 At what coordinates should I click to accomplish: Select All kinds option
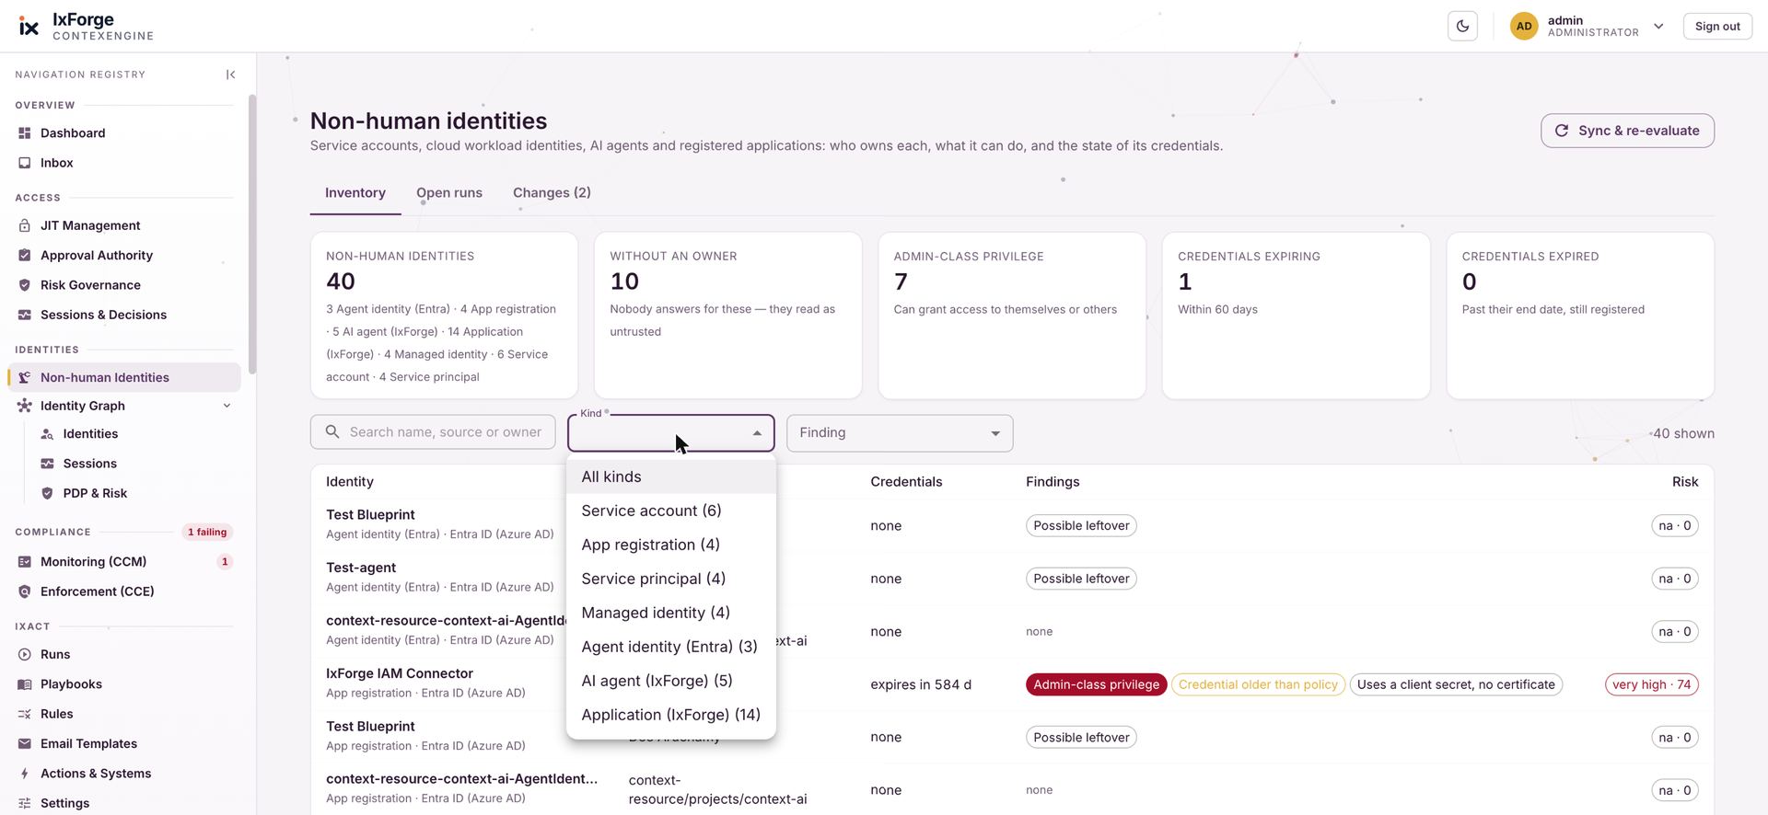[x=671, y=476]
